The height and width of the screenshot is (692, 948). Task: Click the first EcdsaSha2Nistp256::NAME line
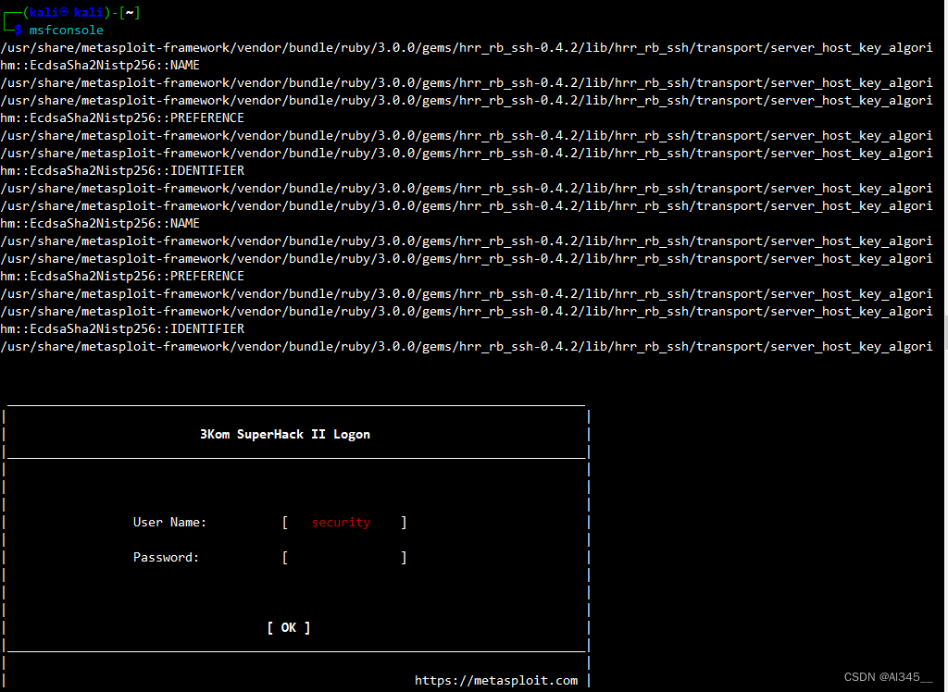tap(100, 66)
